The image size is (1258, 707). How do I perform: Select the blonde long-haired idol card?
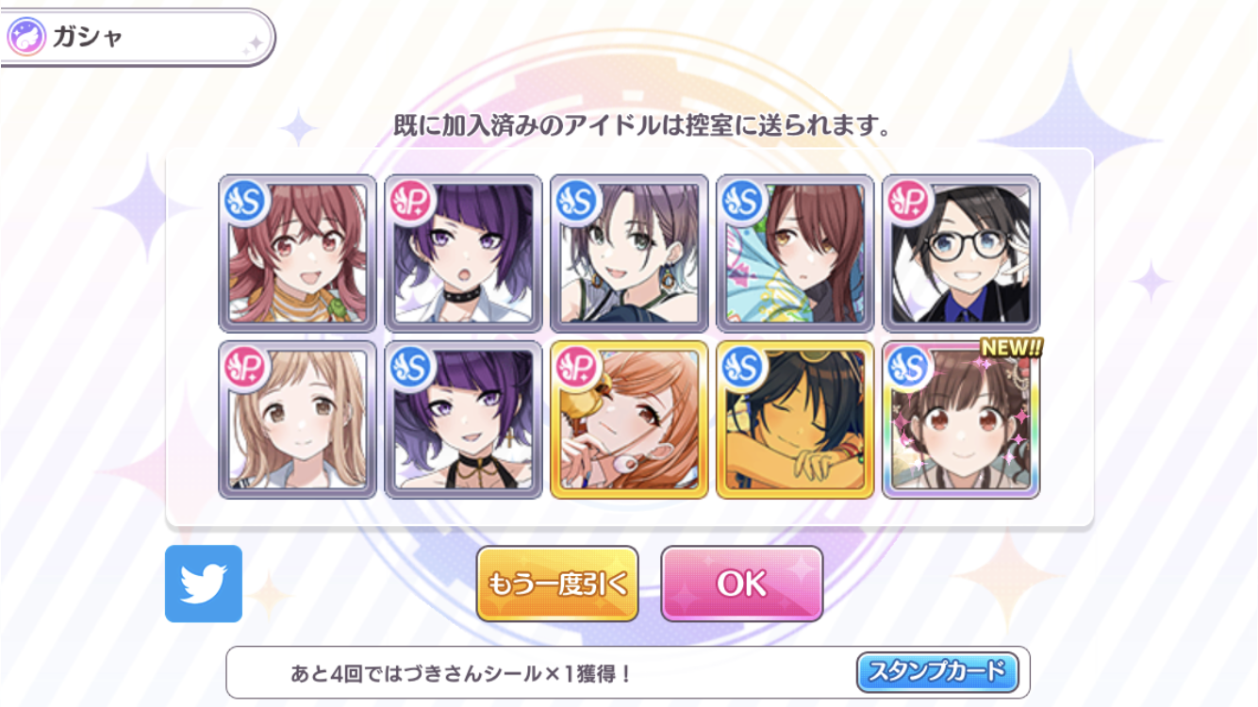(x=297, y=419)
